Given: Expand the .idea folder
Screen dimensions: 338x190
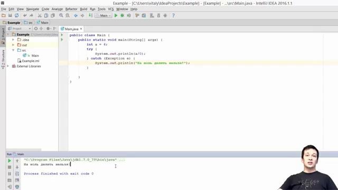Looking at the screenshot, I should click(13, 40).
